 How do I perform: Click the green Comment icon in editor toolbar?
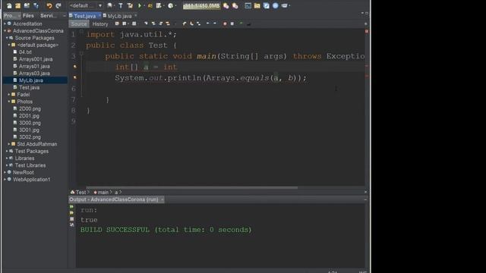[241, 24]
